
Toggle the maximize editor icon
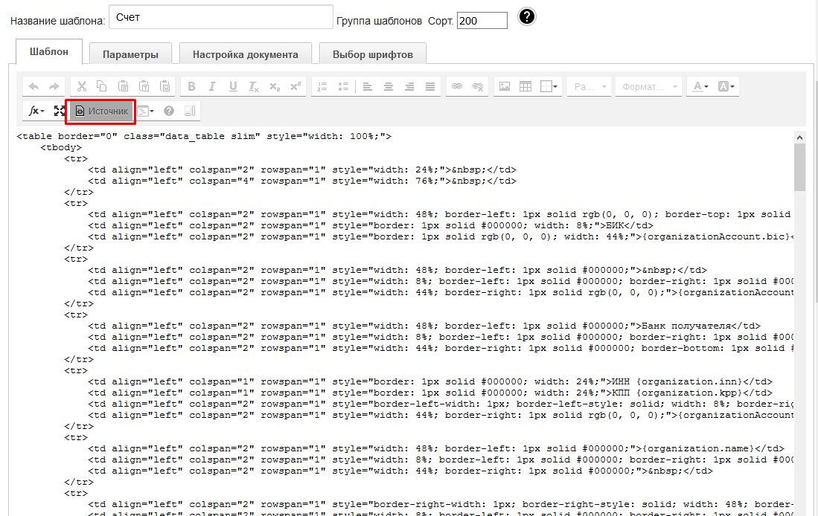pos(60,112)
